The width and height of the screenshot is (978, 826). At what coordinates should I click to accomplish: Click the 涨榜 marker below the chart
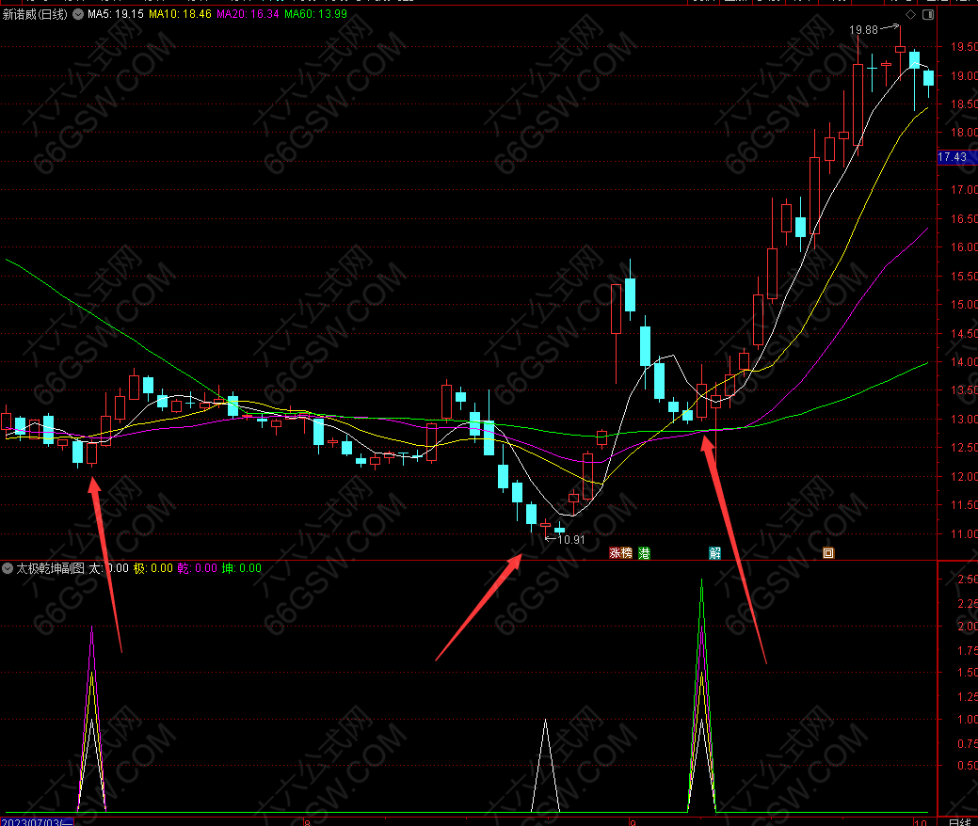(x=620, y=552)
